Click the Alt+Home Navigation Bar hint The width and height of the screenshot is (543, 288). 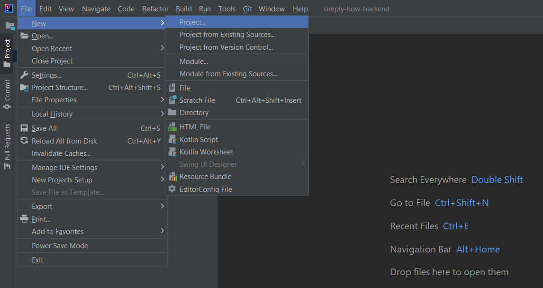[x=478, y=249]
